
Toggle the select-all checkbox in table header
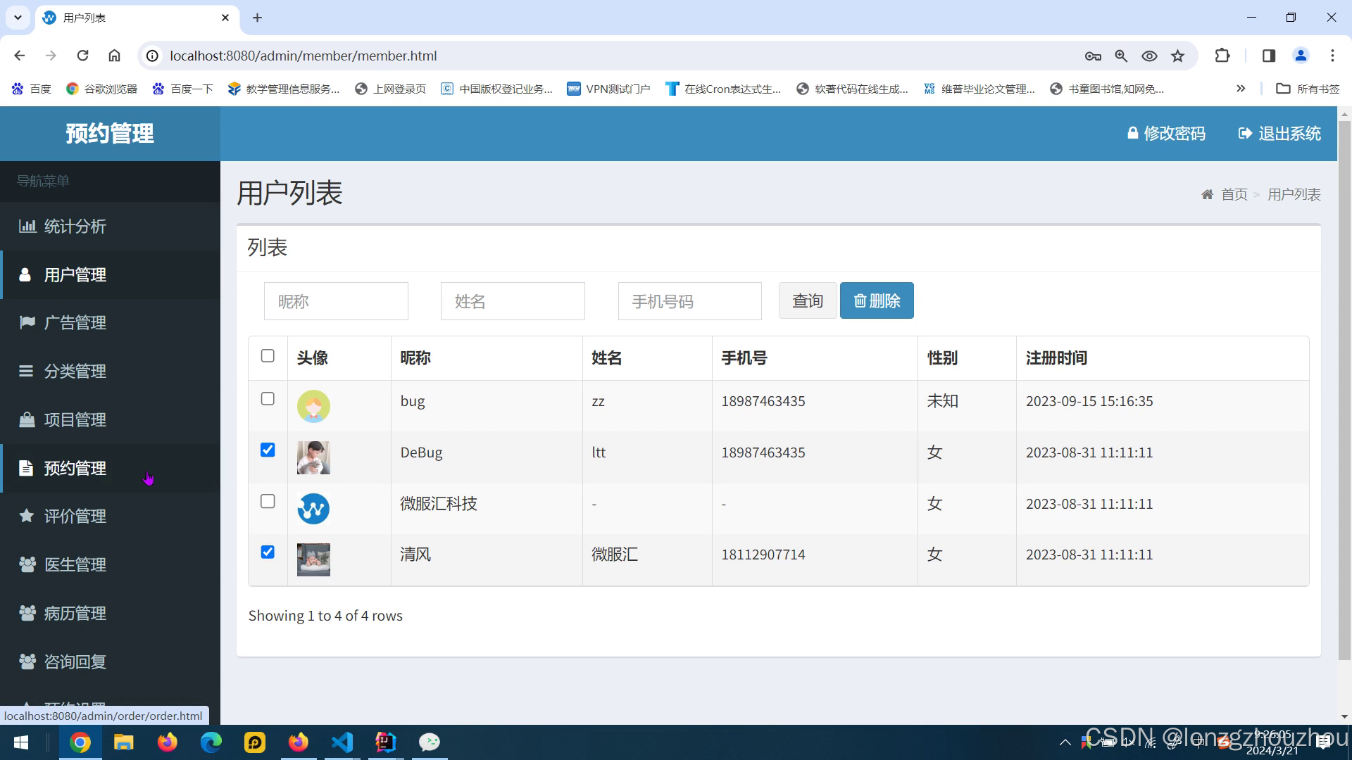(268, 356)
